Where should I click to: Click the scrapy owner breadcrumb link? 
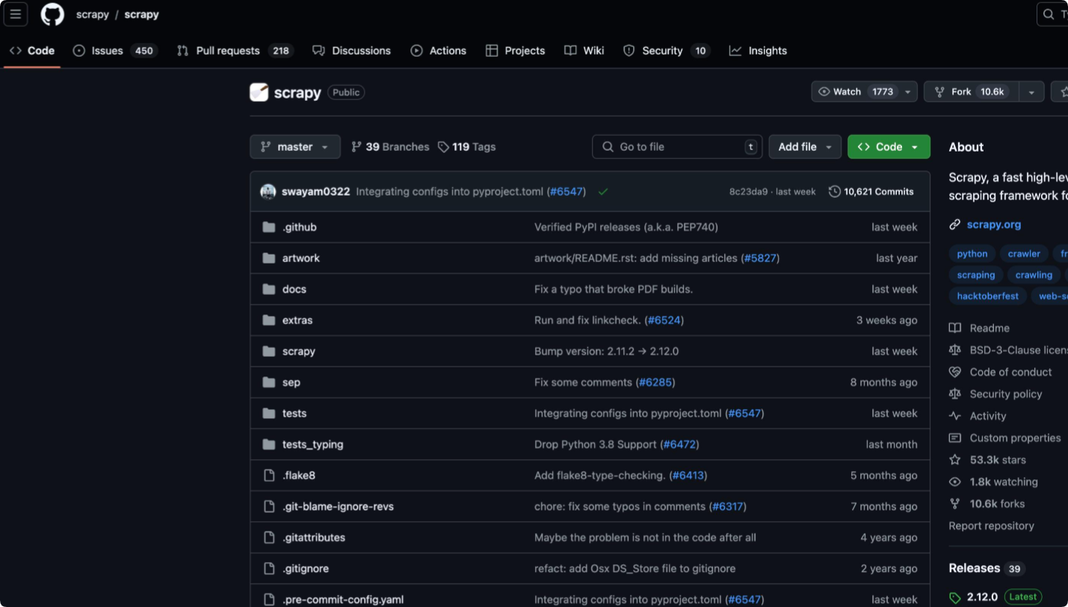93,15
